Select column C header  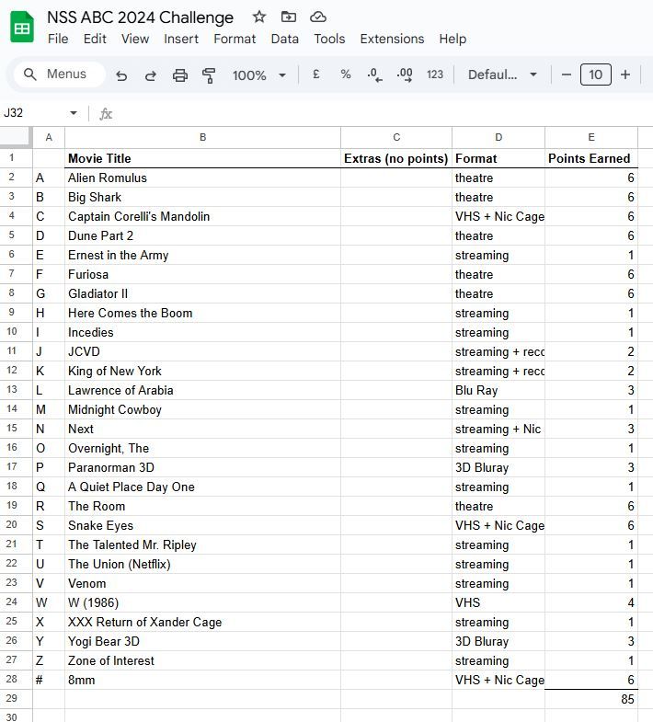(396, 137)
